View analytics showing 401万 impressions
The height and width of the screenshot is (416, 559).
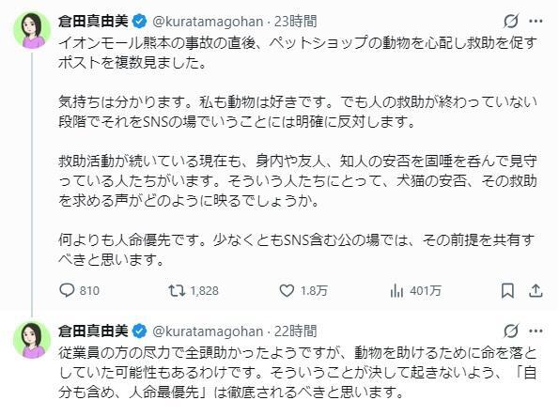click(x=415, y=290)
